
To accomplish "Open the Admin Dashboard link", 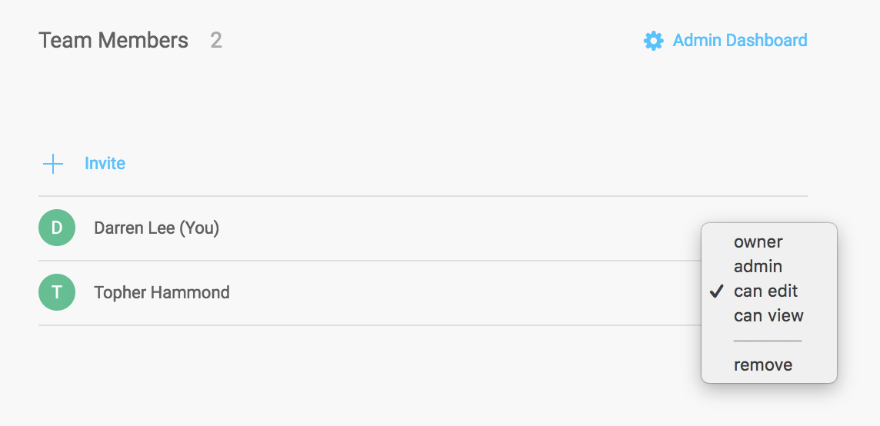I will tap(739, 41).
